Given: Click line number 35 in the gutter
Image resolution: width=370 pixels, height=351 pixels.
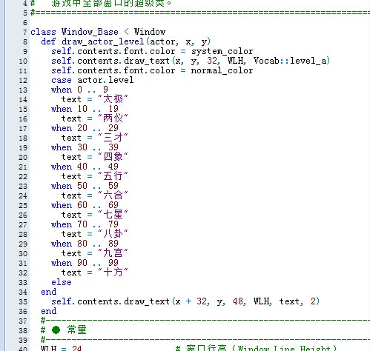Looking at the screenshot, I should tap(23, 302).
